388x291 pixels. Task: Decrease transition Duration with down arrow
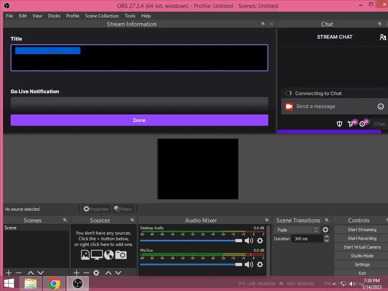click(327, 241)
